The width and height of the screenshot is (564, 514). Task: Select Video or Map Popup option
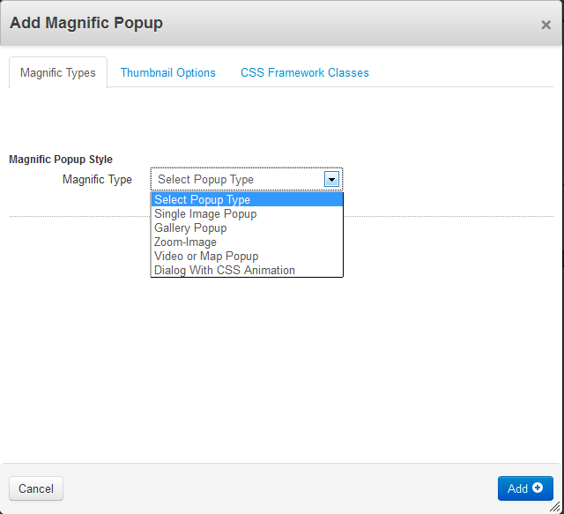pyautogui.click(x=247, y=256)
